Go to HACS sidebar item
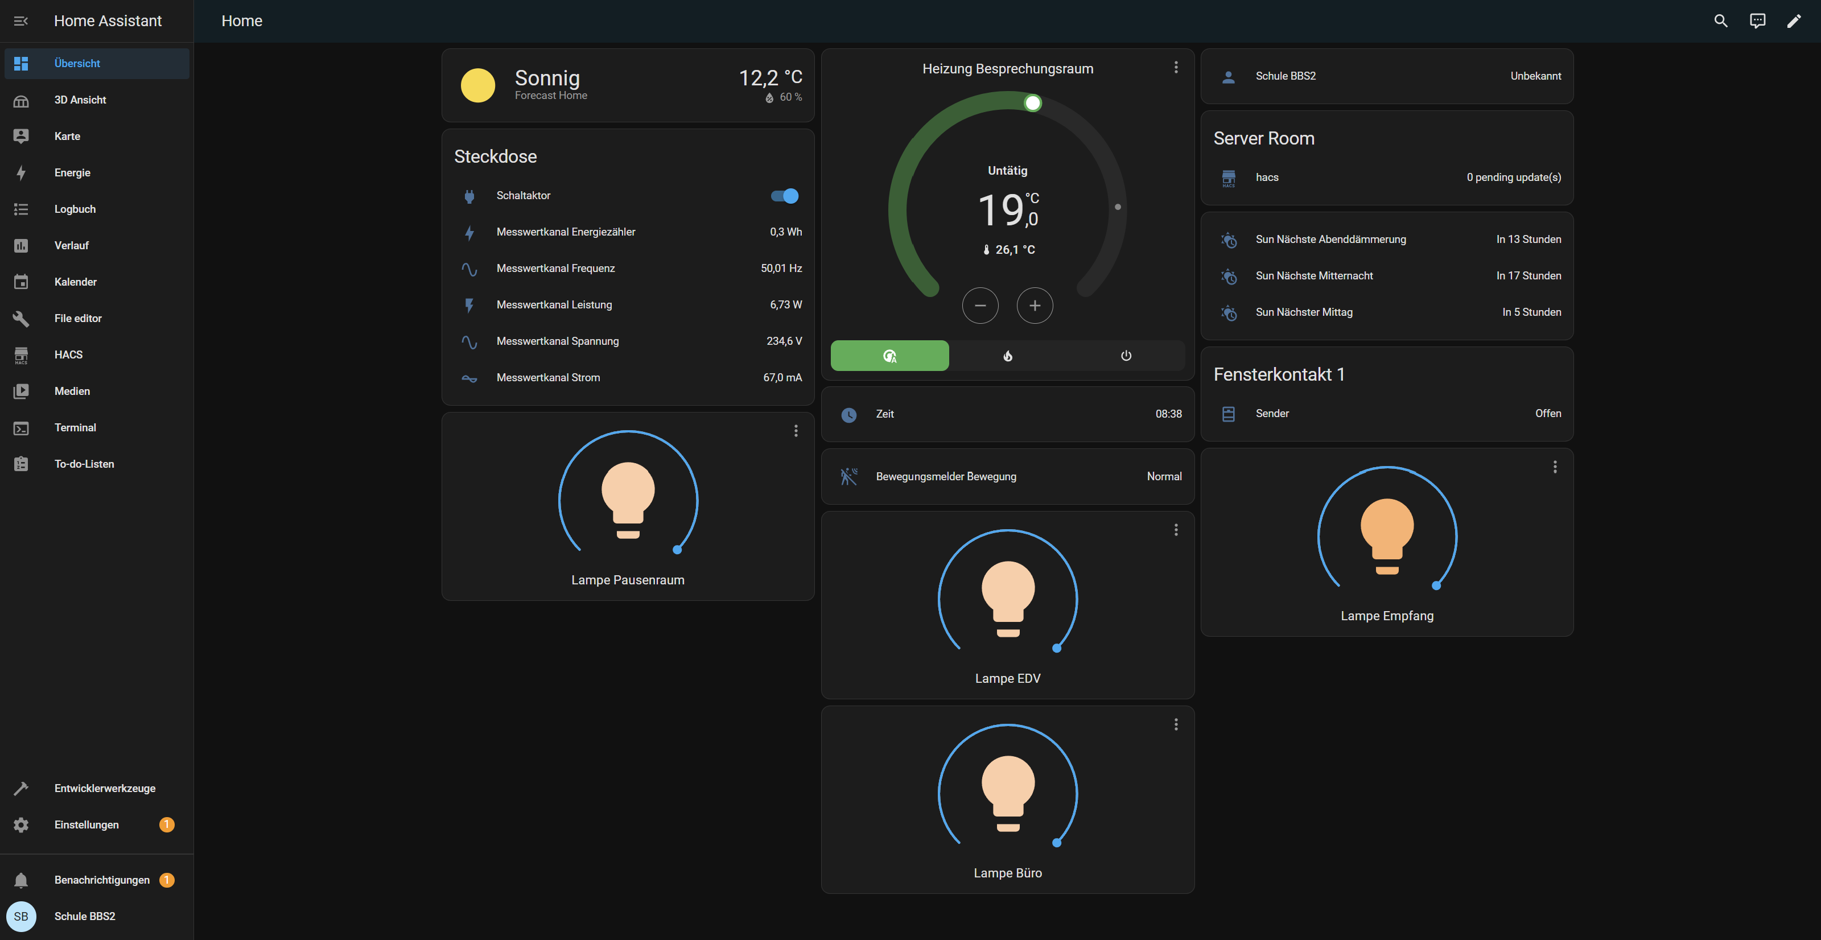The image size is (1821, 940). tap(68, 355)
